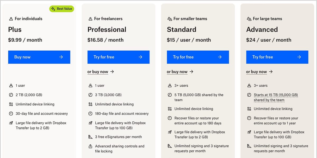Click the Transfer paper-plane icon in Advanced plan

pos(249,132)
